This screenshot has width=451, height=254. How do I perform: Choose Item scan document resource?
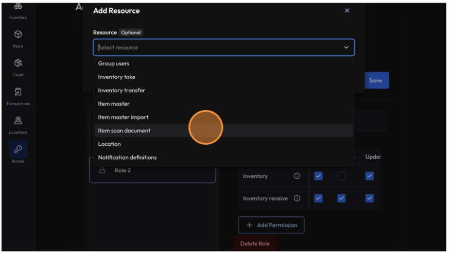pos(223,130)
